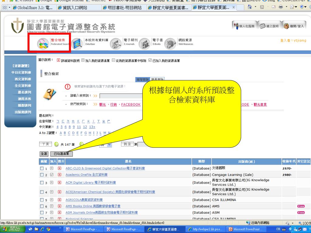311x233 pixels.
Task: Click the 跳至 jump-to button
Action: pos(127,144)
